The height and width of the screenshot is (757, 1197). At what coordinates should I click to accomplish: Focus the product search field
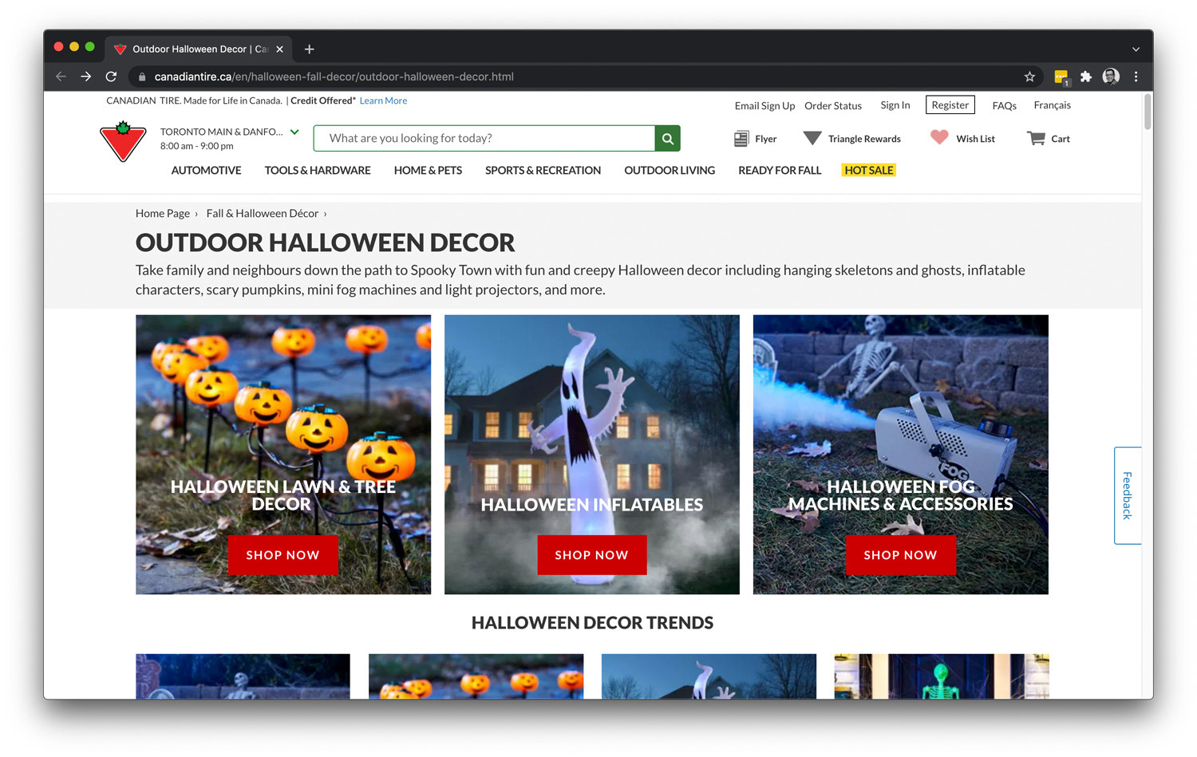(484, 138)
